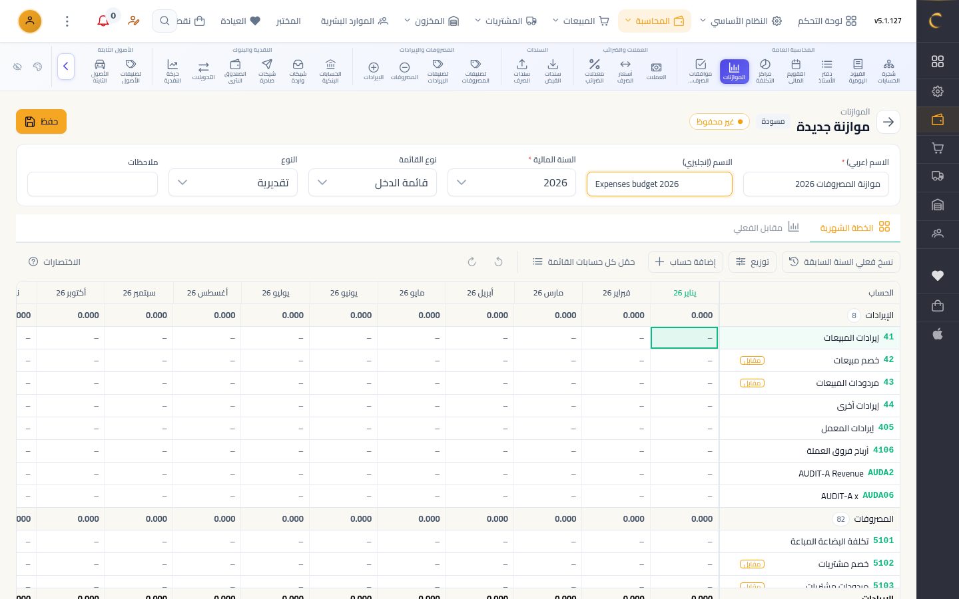The width and height of the screenshot is (959, 599).
Task: Select the January 26 cell for إيرادات المبيعات
Action: coord(684,338)
